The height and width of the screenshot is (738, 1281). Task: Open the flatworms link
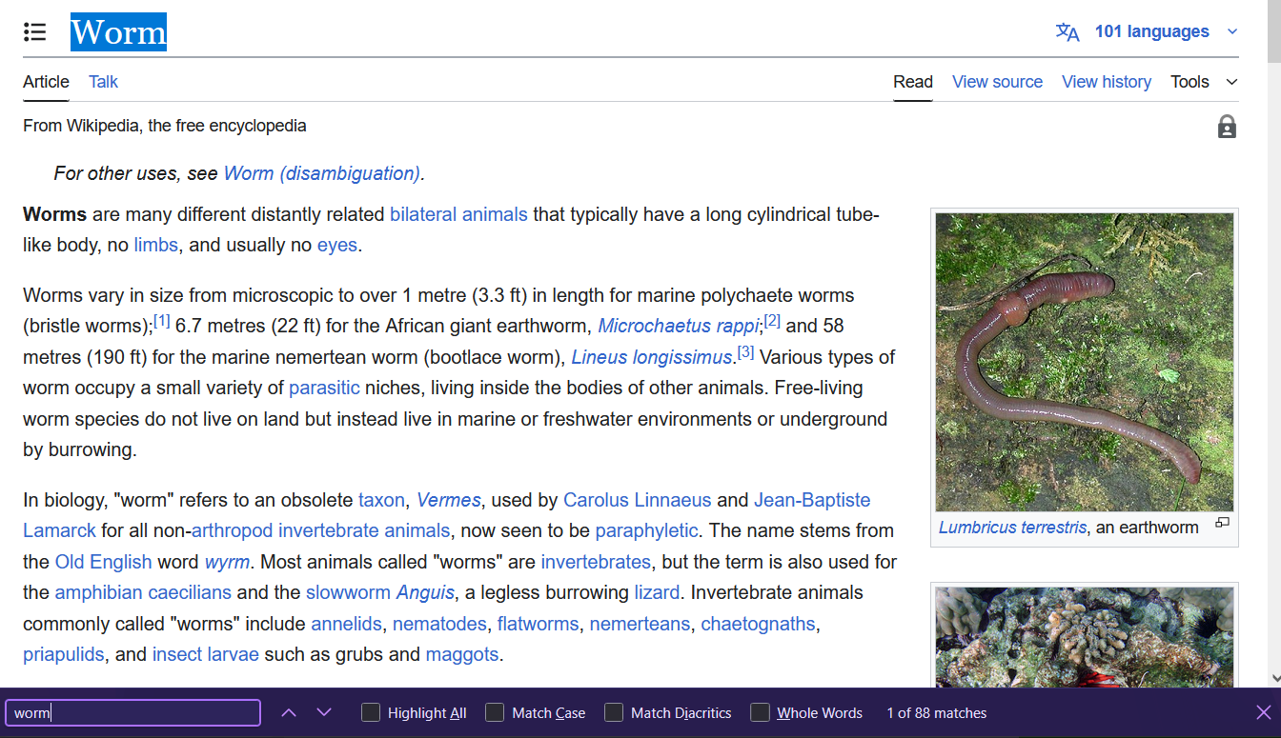pyautogui.click(x=538, y=624)
